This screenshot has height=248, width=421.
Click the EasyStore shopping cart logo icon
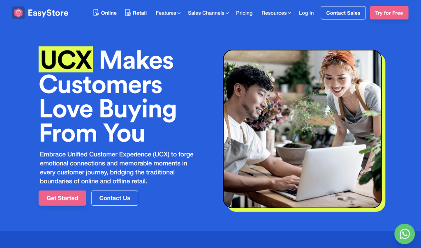[x=18, y=13]
